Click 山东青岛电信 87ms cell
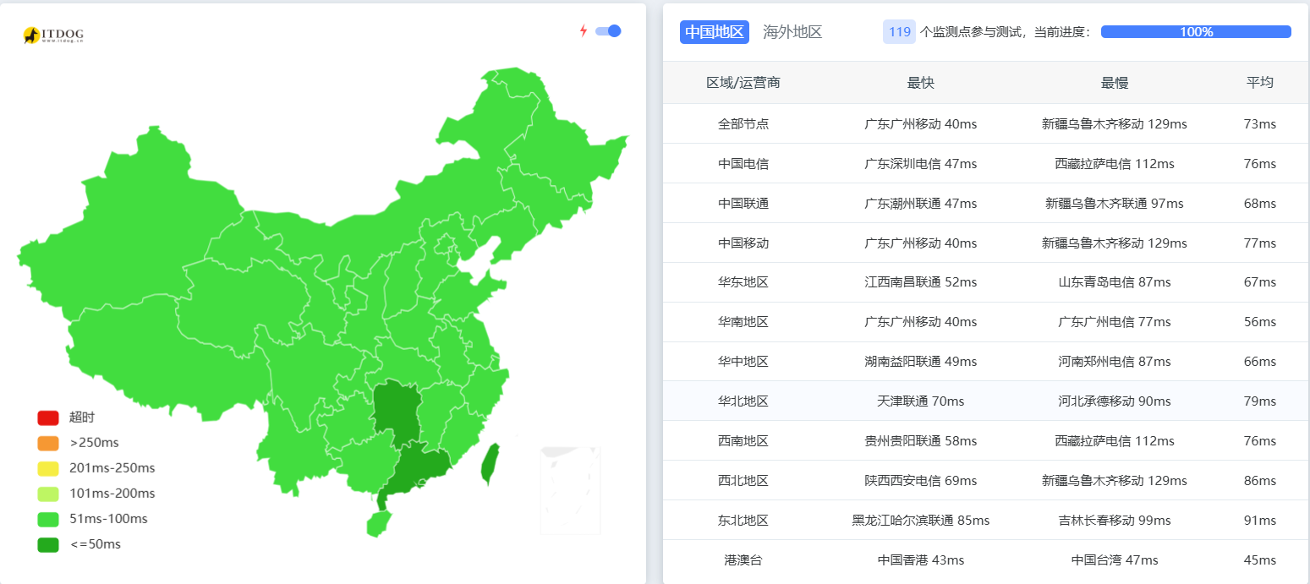Viewport: 1310px width, 584px height. coord(1115,282)
